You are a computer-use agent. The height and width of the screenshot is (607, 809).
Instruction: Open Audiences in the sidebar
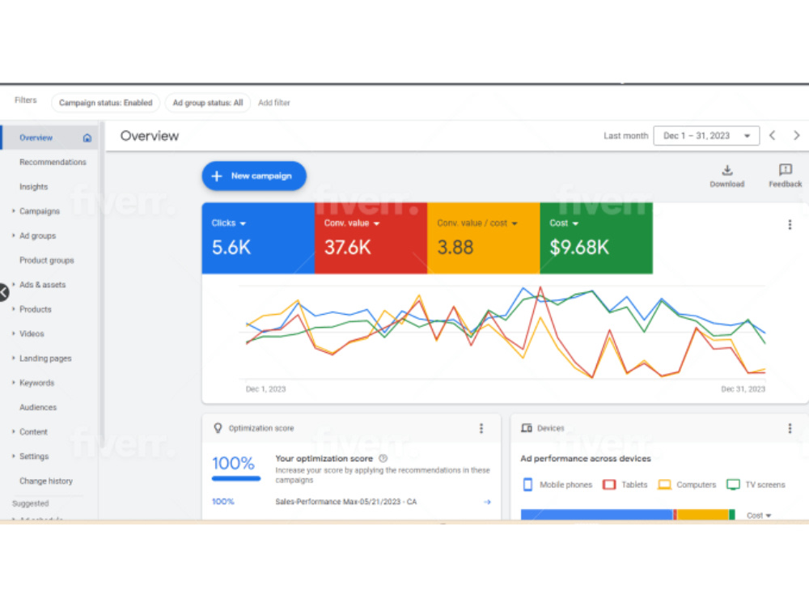(x=38, y=407)
